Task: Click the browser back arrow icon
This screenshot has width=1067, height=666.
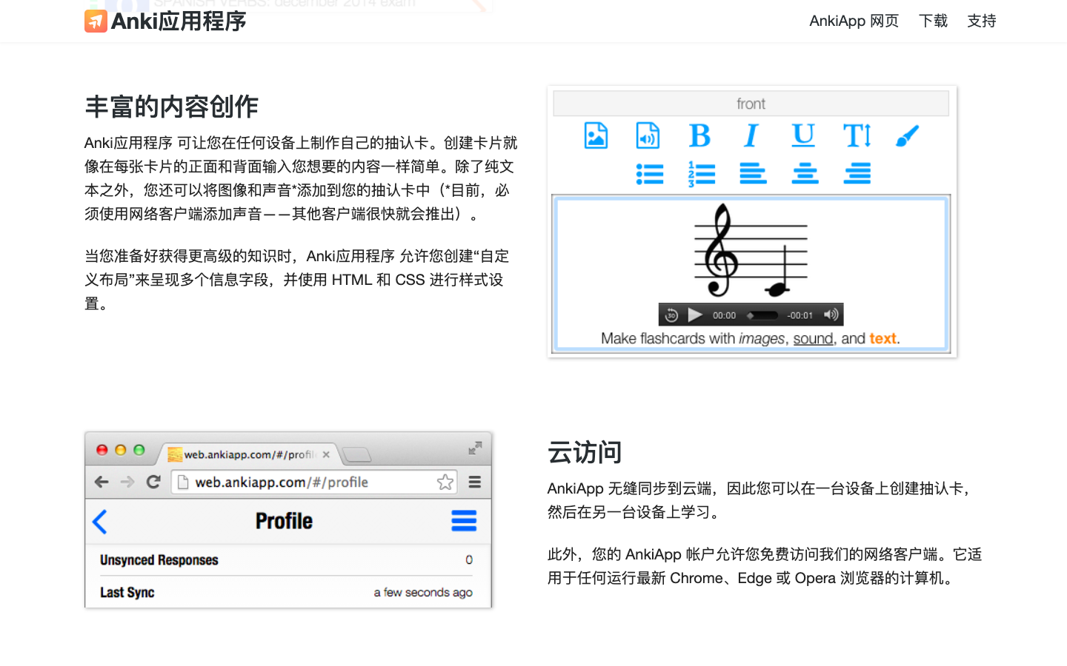Action: pyautogui.click(x=102, y=482)
